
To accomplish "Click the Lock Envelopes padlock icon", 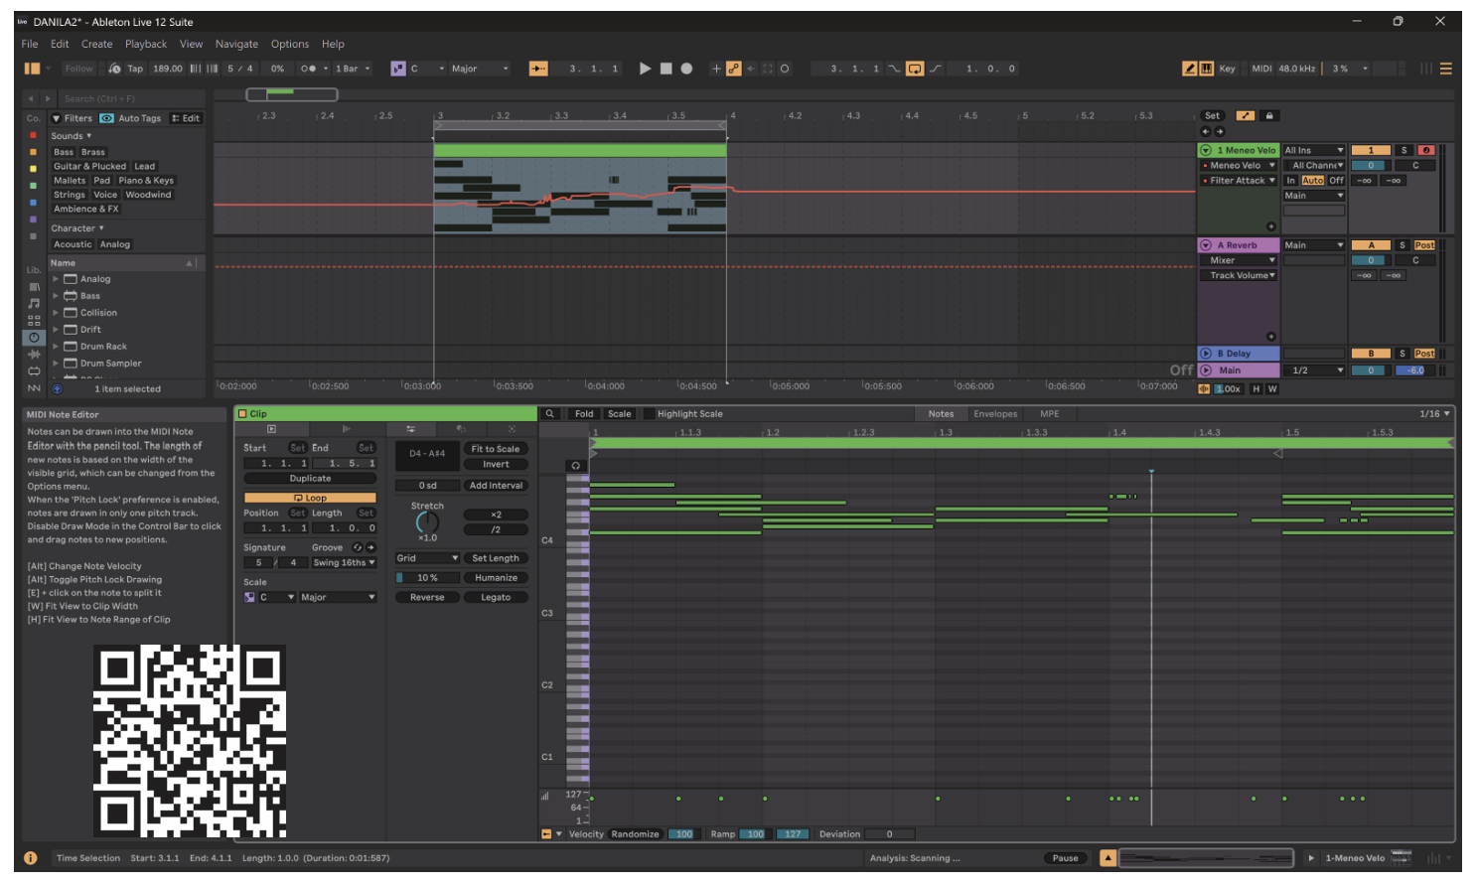I will pyautogui.click(x=1268, y=116).
